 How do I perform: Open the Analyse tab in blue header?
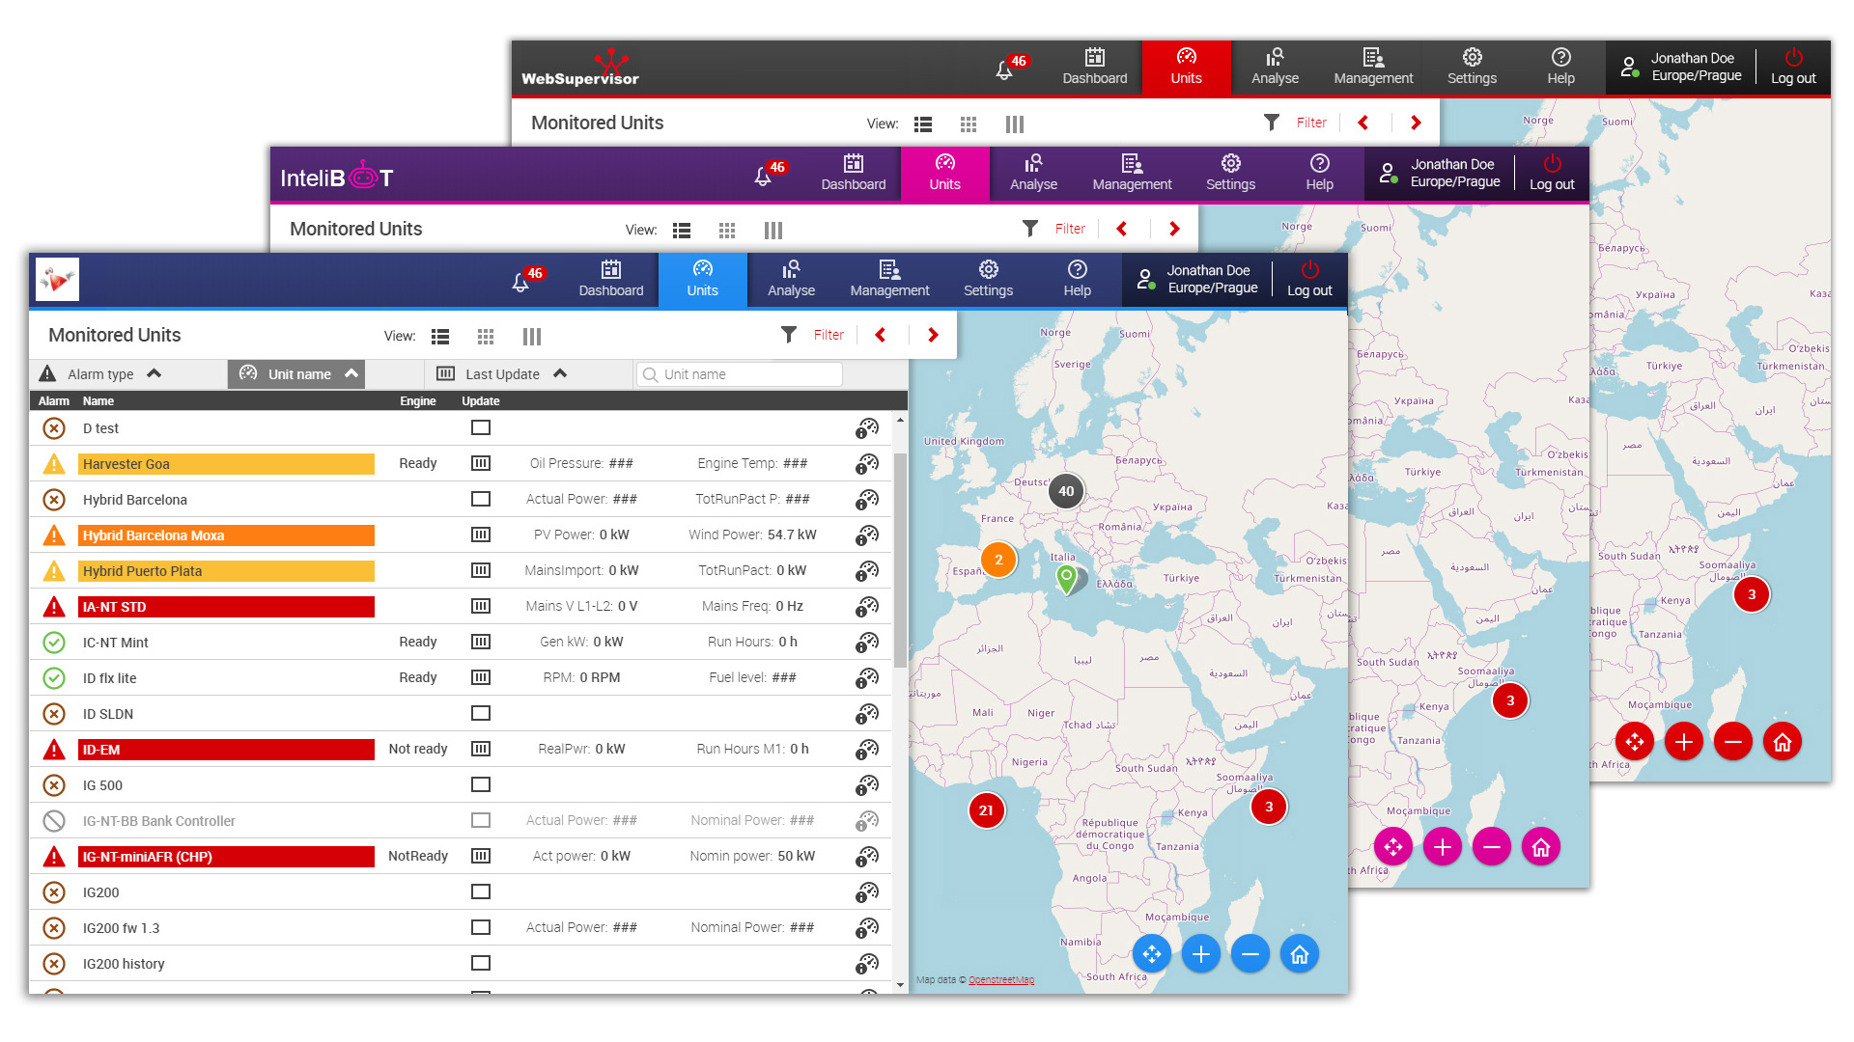791,279
